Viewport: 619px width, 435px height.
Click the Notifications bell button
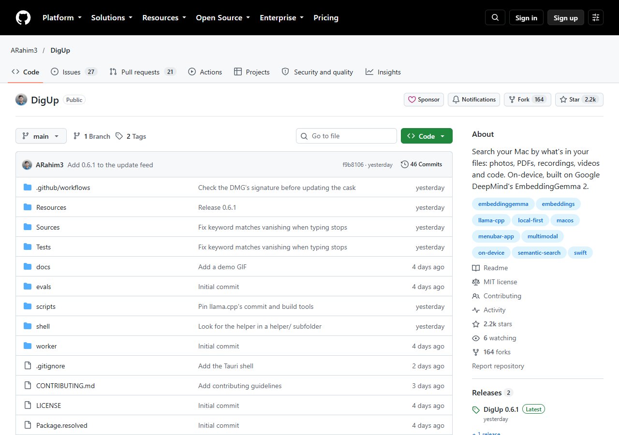coord(473,100)
